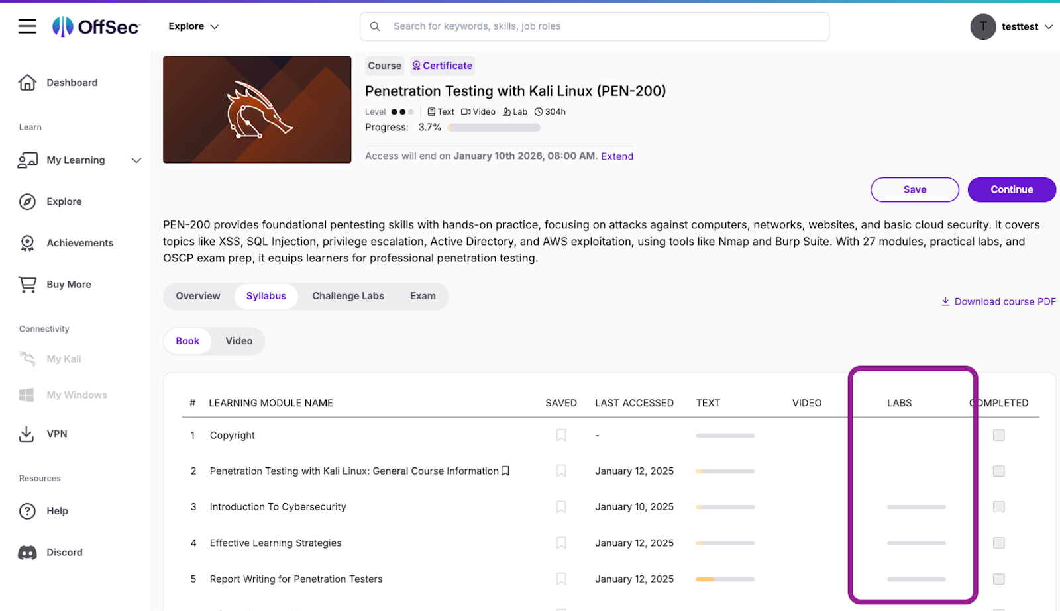Mark Effective Learning Strategies as completed
The height and width of the screenshot is (611, 1060).
[x=999, y=543]
